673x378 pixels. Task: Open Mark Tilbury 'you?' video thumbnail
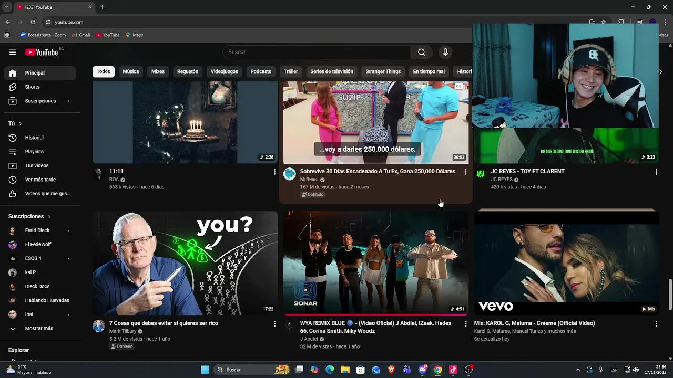point(185,263)
